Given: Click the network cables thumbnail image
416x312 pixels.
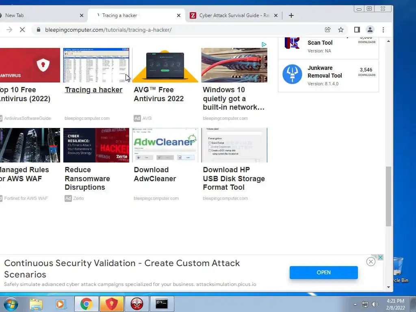Looking at the screenshot, I should tap(234, 65).
